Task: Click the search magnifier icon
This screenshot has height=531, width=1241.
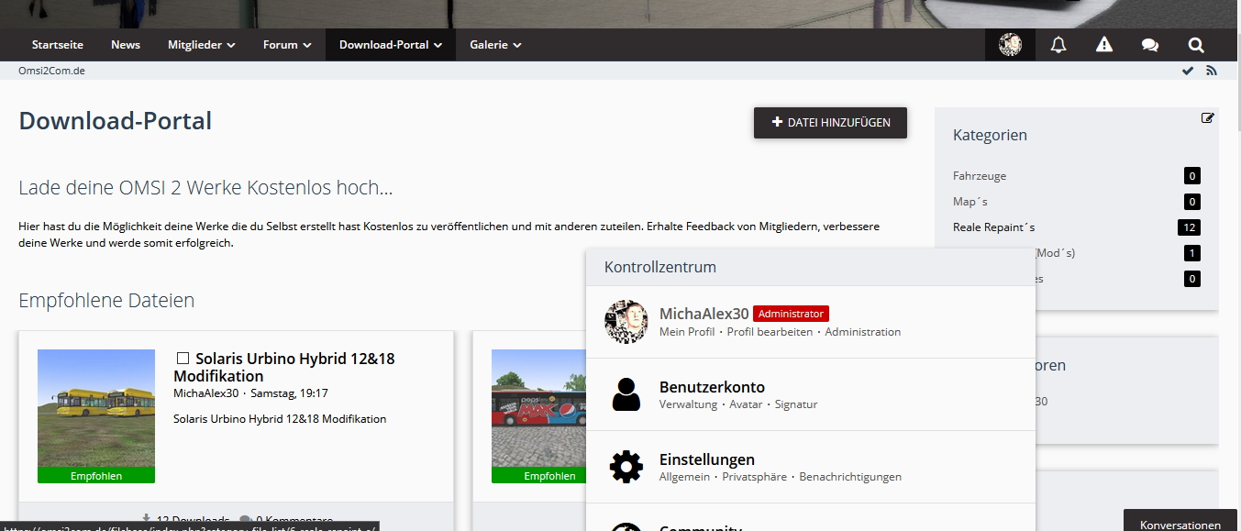Action: pos(1196,45)
